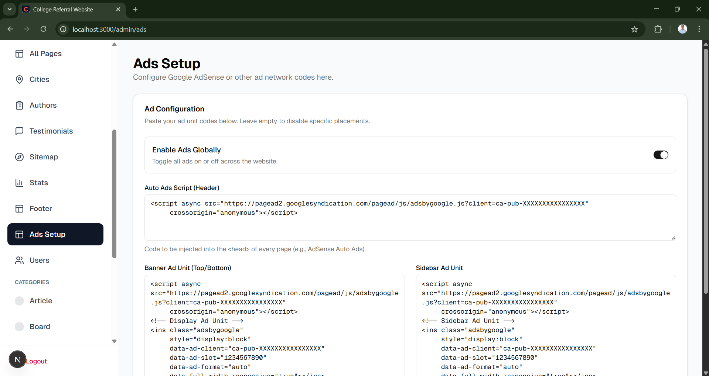
Task: Click the Logout link
Action: [36, 361]
